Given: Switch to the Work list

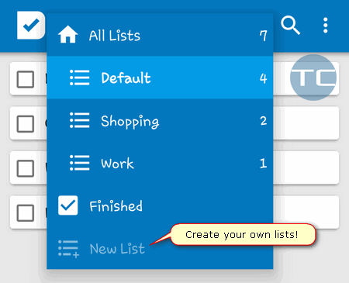Looking at the screenshot, I should (x=160, y=163).
